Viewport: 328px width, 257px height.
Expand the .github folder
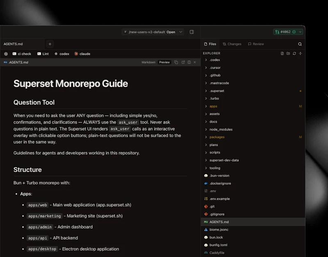click(253, 75)
